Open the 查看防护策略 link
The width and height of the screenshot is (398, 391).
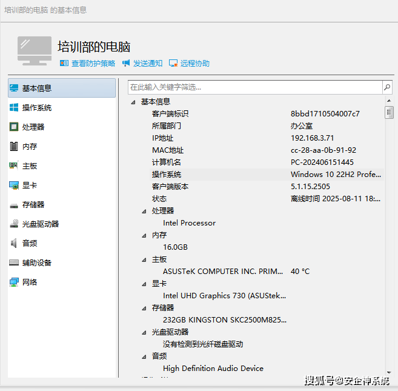click(x=93, y=63)
